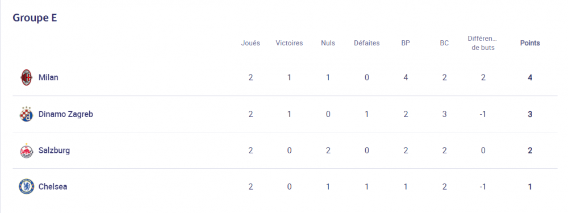Click Dinamo Zagreb's goal difference value
This screenshot has width=568, height=213.
point(483,114)
